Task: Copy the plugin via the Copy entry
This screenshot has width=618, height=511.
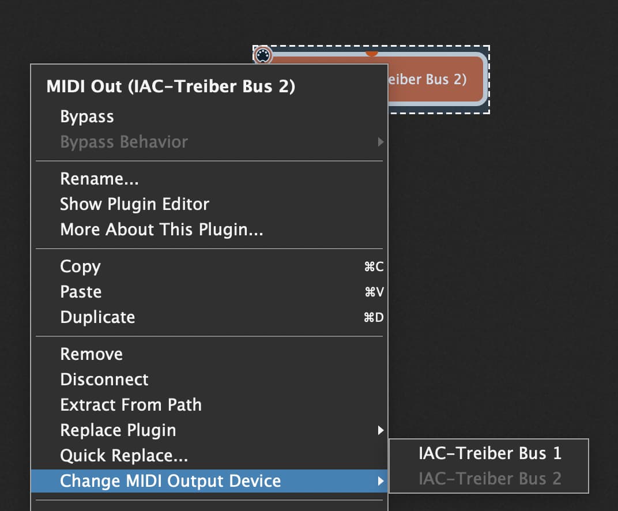Action: pos(80,266)
